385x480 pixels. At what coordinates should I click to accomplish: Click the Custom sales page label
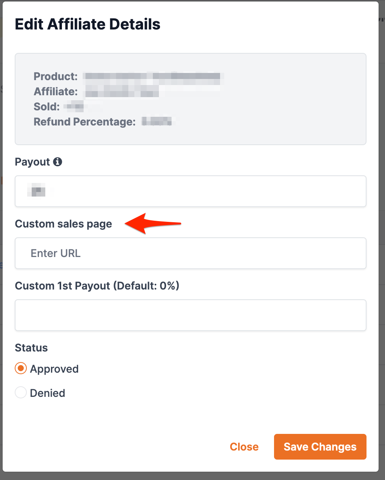63,224
